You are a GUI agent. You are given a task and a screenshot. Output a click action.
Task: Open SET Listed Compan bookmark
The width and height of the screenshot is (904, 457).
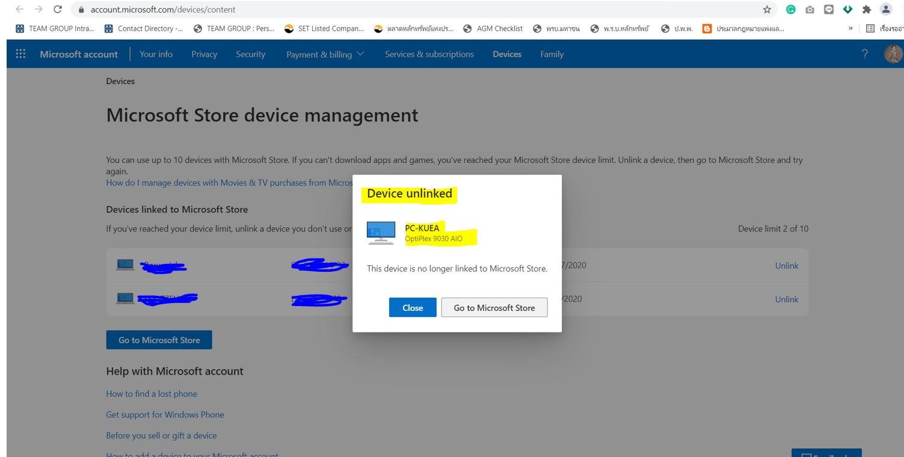(324, 28)
